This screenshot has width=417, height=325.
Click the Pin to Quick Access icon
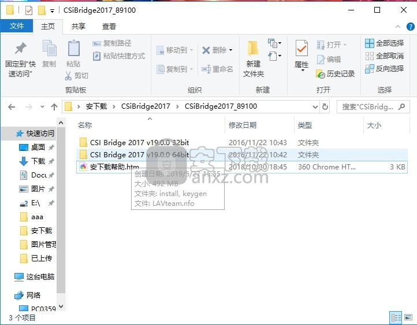pos(20,48)
